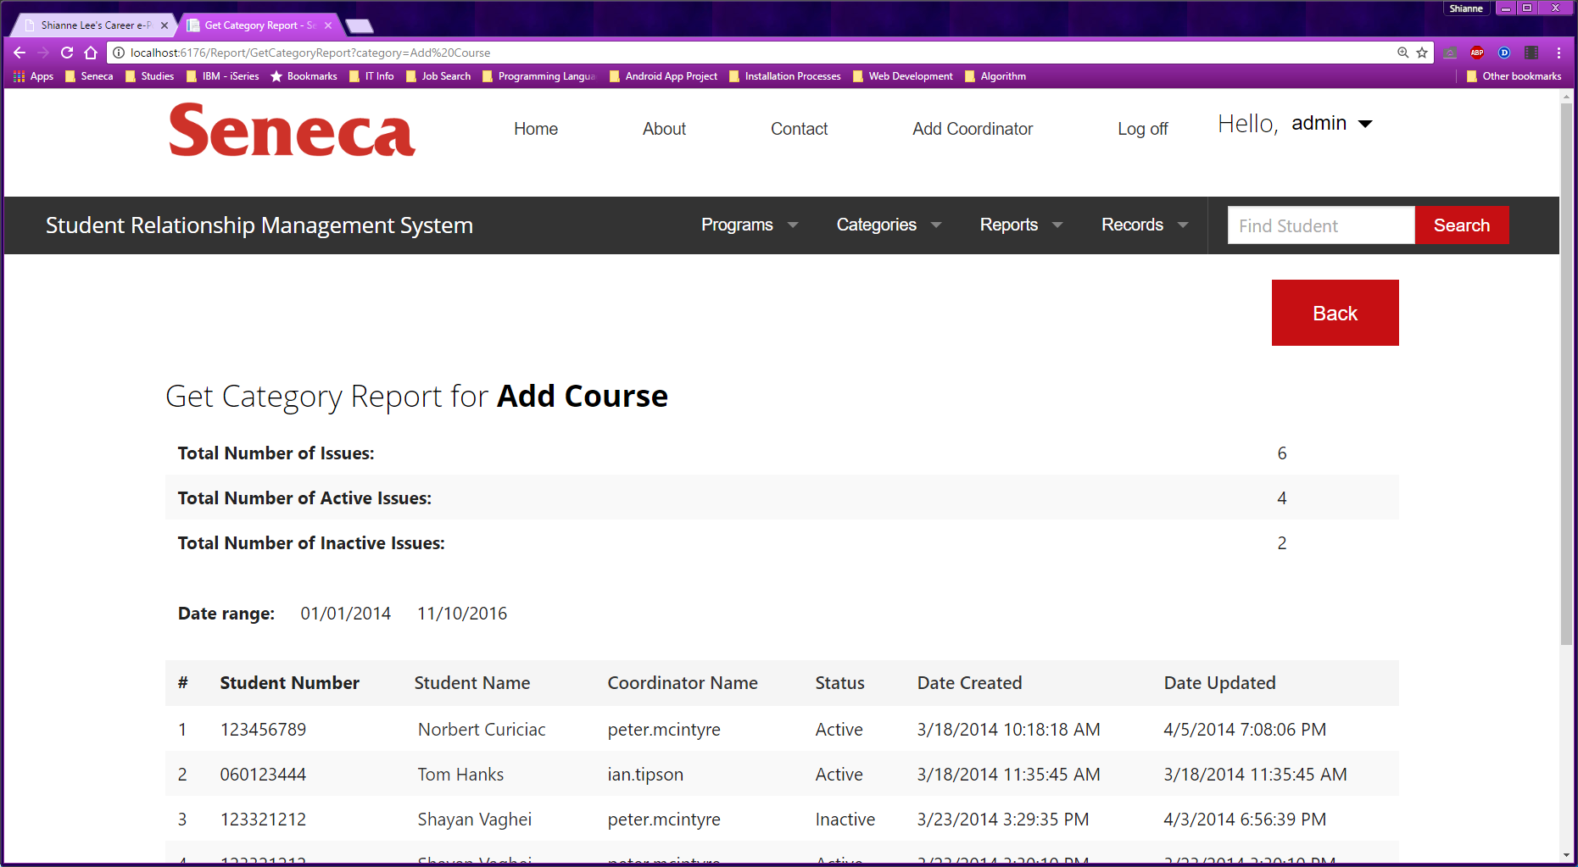
Task: Go to the Home page link
Action: (536, 129)
